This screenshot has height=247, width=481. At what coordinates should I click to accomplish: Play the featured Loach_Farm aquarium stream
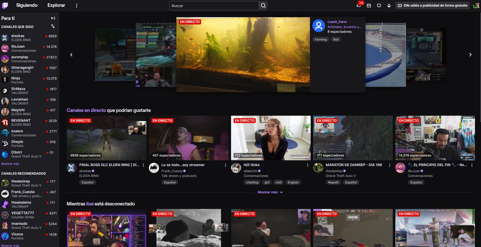[x=243, y=55]
